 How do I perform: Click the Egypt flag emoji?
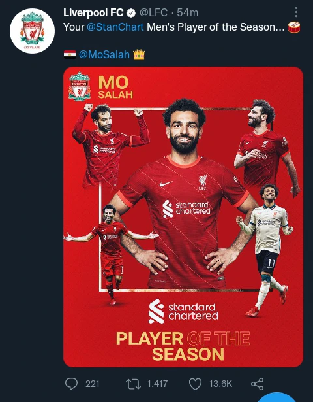(x=70, y=55)
